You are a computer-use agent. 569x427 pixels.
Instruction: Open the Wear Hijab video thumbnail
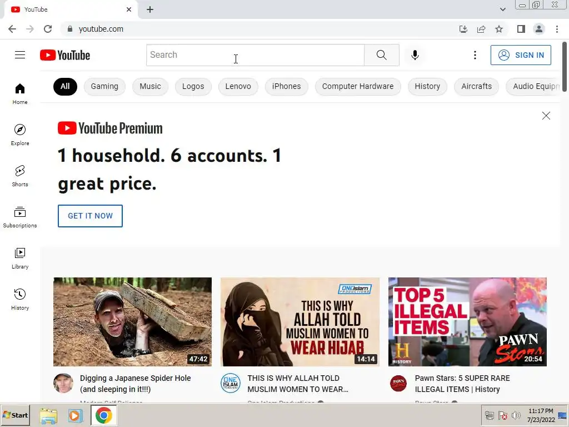(300, 322)
